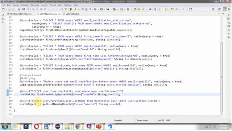Click the horizontal scrollbar right arrow

pos(219,116)
